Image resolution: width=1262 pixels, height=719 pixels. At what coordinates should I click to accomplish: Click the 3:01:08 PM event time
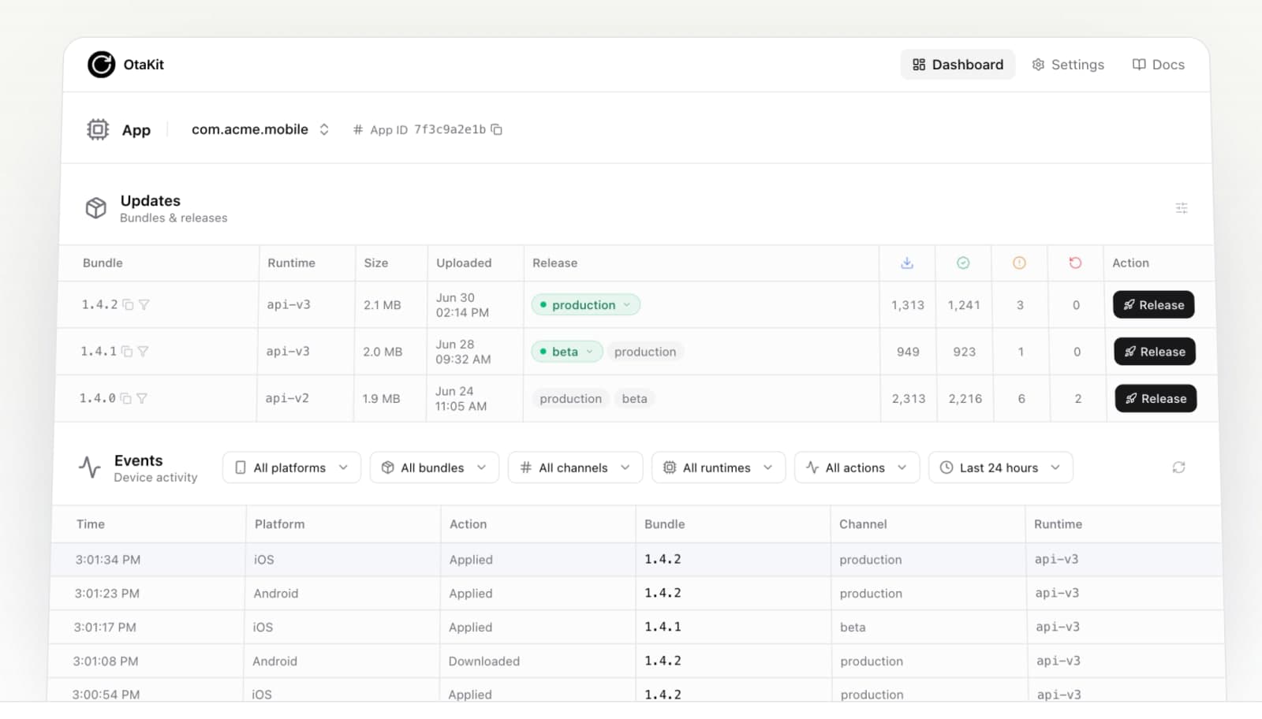click(106, 661)
